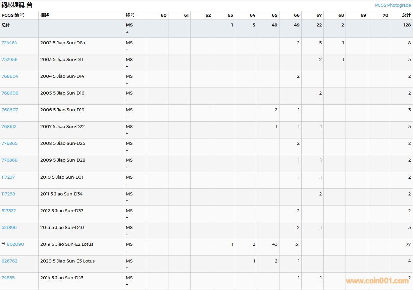Viewport: 413px width, 290px height.
Task: Click PCGS number 826762
Action: coord(9,261)
